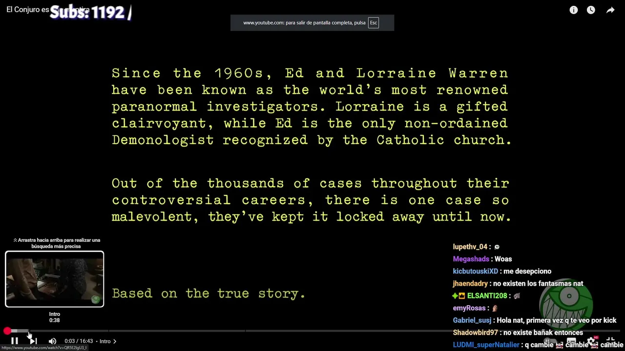Screen dimensions: 625x351
Task: Toggle the autoplay switch
Action: (x=551, y=341)
